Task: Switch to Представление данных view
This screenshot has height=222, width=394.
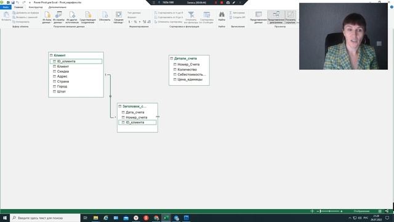Action: [x=259, y=17]
